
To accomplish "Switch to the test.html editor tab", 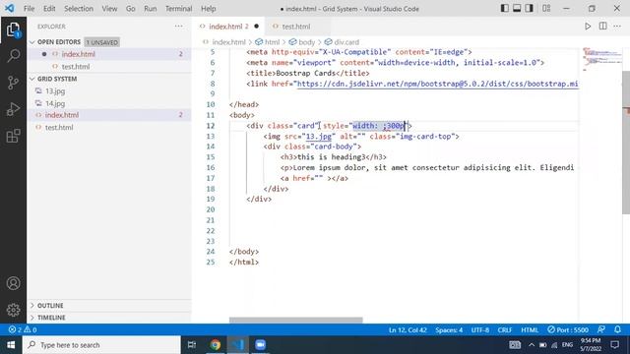I will coord(296,27).
